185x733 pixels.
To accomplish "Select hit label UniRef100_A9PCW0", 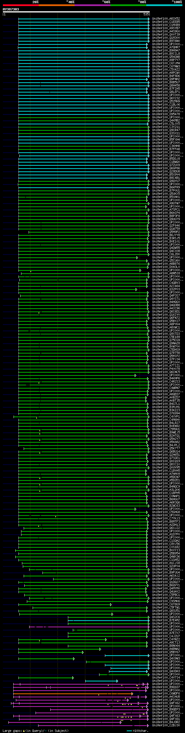I will 166,73.
